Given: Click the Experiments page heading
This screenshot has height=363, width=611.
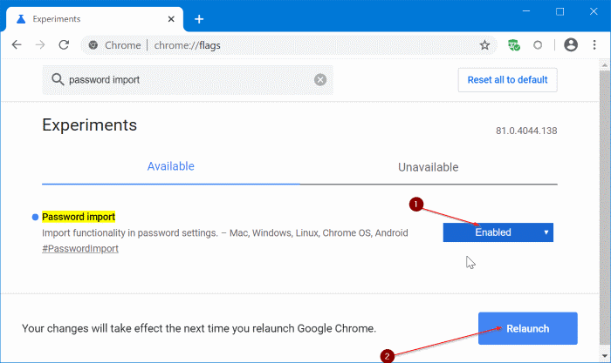Looking at the screenshot, I should pyautogui.click(x=90, y=125).
